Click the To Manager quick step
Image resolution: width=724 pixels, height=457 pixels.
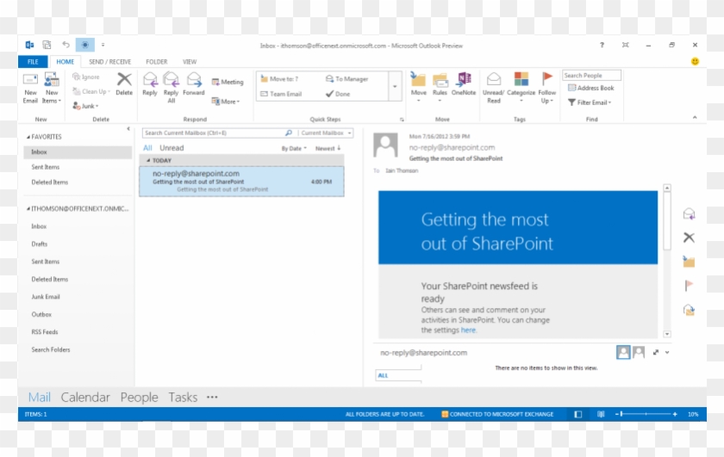click(346, 79)
